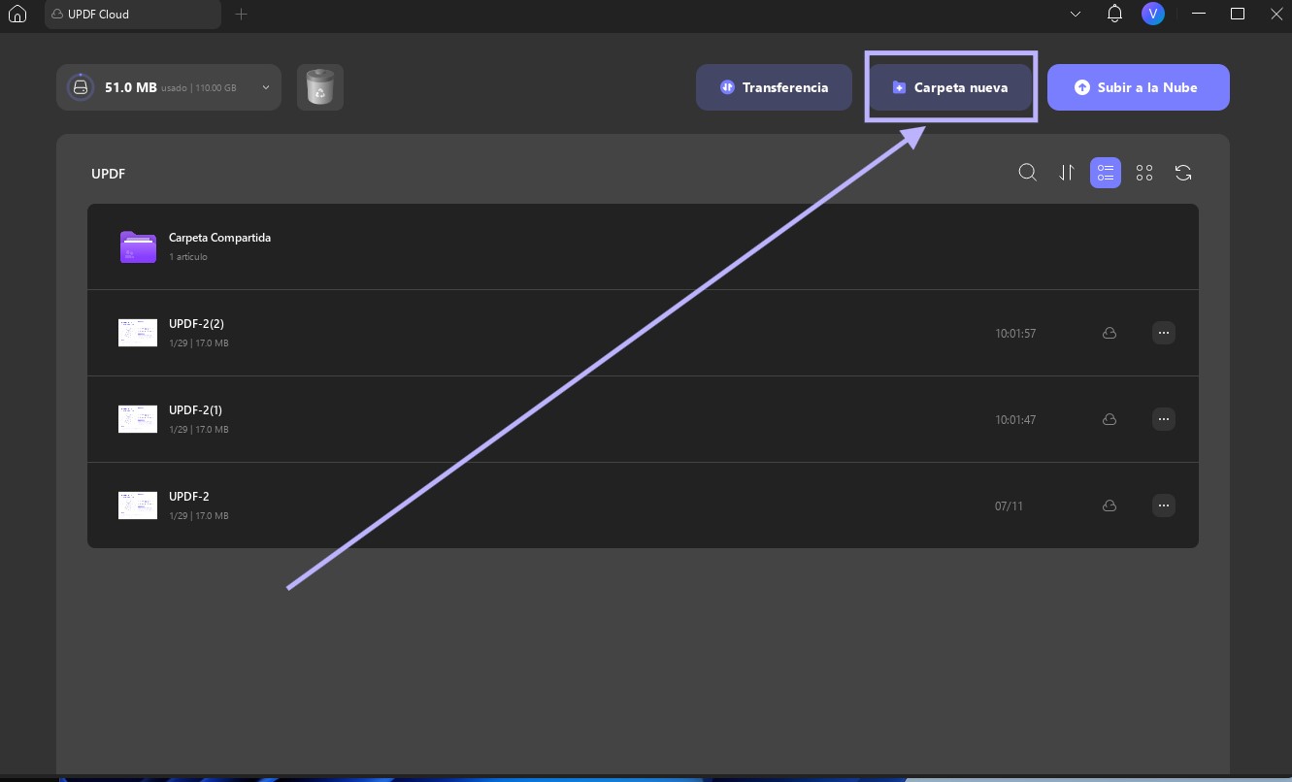
Task: Open the sort order options
Action: [1067, 173]
